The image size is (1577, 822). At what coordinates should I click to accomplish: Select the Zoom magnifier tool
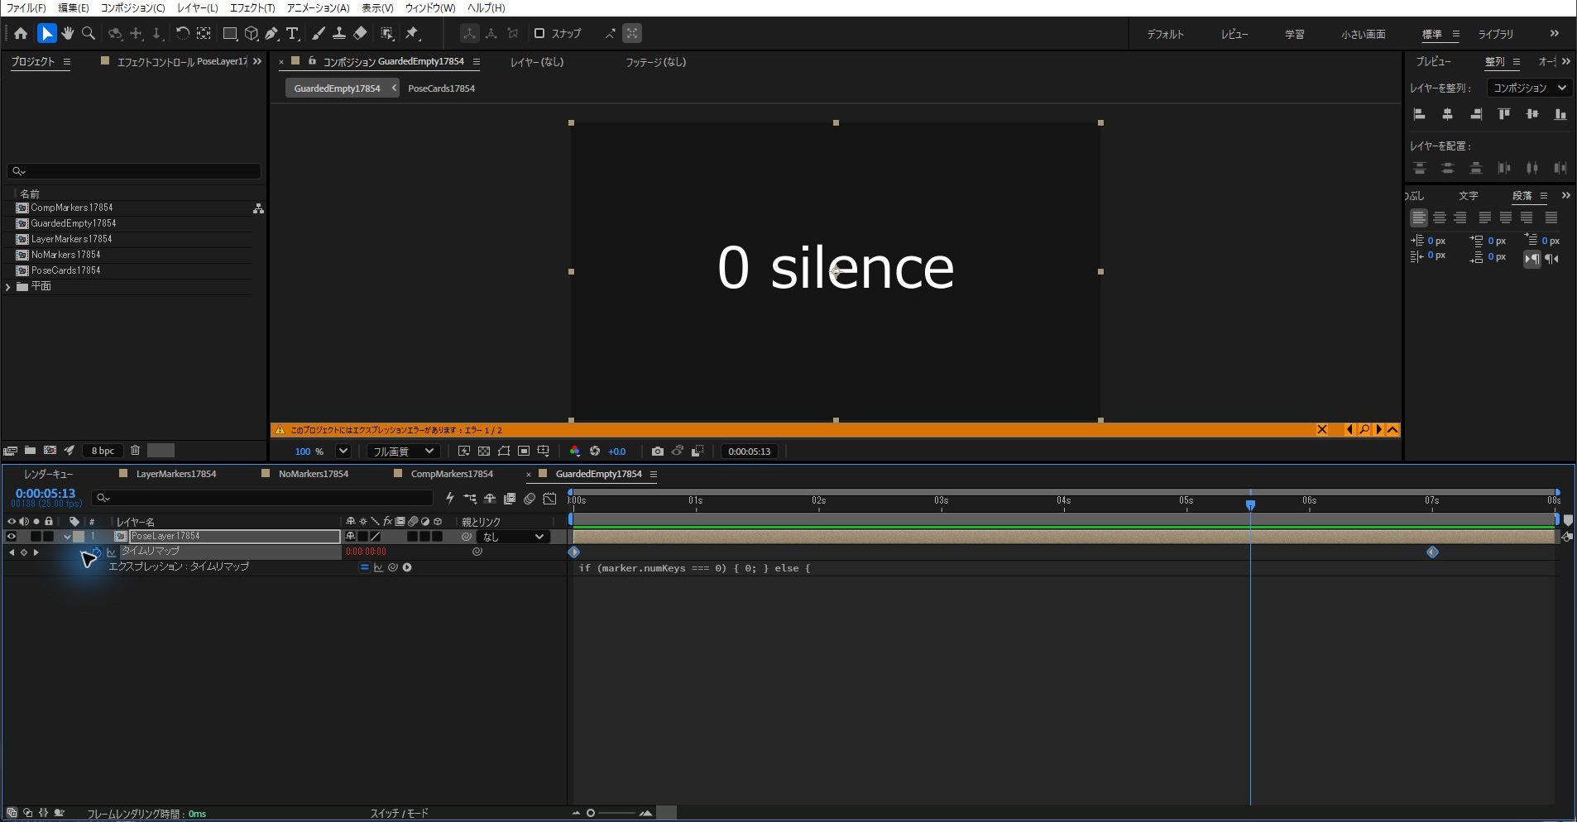coord(89,33)
